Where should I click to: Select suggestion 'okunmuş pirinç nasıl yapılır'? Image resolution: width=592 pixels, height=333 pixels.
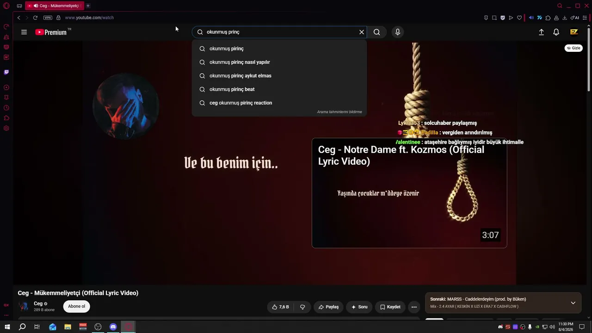point(279,62)
